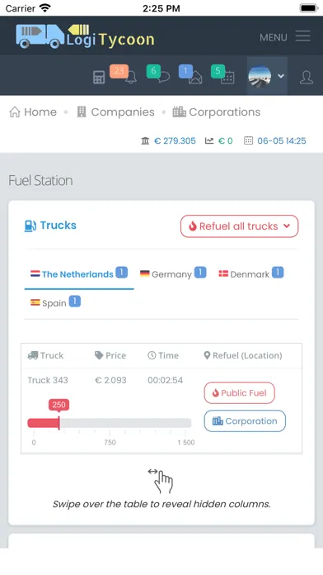Switch to the Germany tab
Screen dimensions: 323x575
click(173, 274)
